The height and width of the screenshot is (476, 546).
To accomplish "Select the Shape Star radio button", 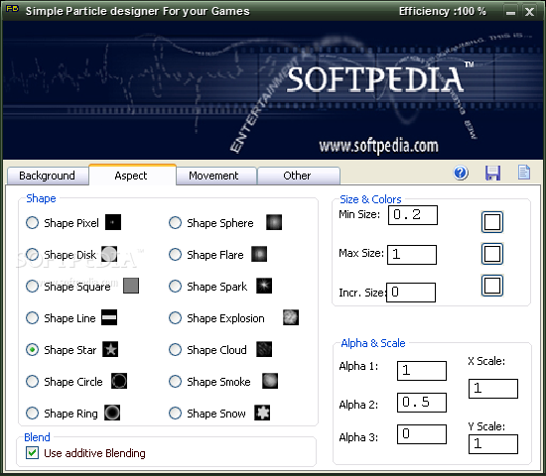I will [x=33, y=349].
